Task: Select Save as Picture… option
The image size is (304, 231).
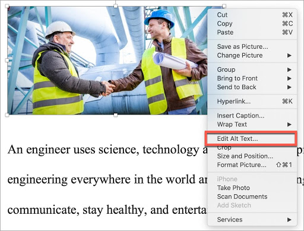Action: click(252, 46)
